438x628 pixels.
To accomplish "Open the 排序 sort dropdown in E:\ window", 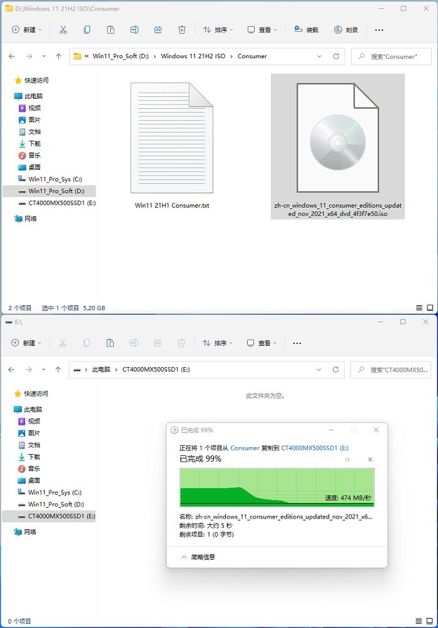I will 218,343.
